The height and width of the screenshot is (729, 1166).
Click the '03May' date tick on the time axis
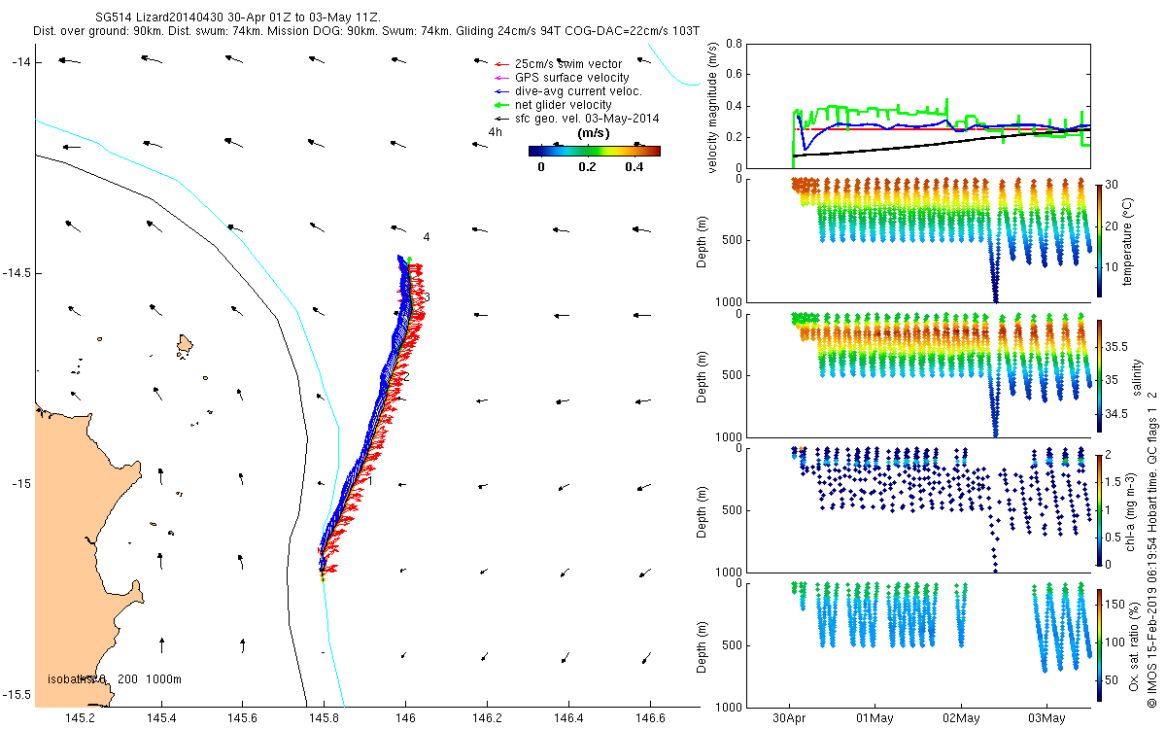coord(1047,718)
